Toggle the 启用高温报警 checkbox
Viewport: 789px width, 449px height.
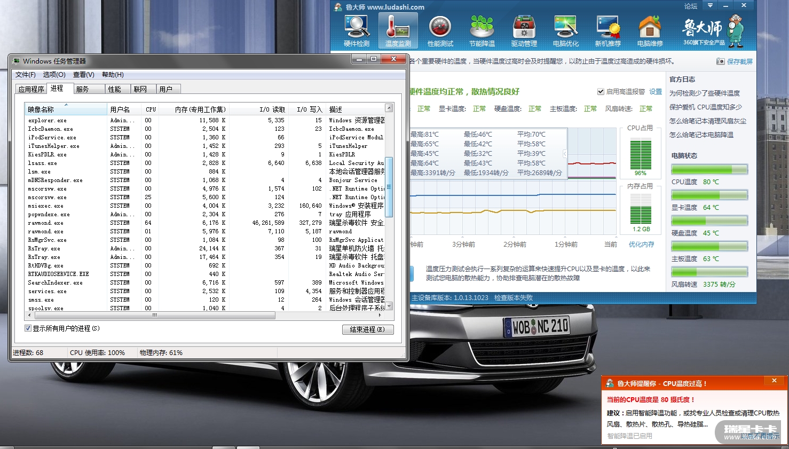(601, 92)
